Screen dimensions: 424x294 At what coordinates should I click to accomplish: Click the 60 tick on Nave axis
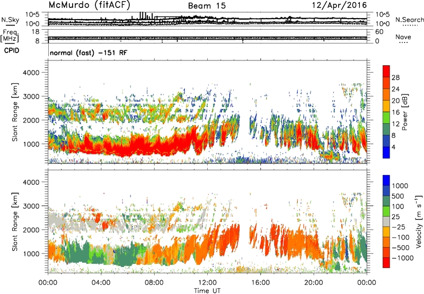(x=379, y=32)
